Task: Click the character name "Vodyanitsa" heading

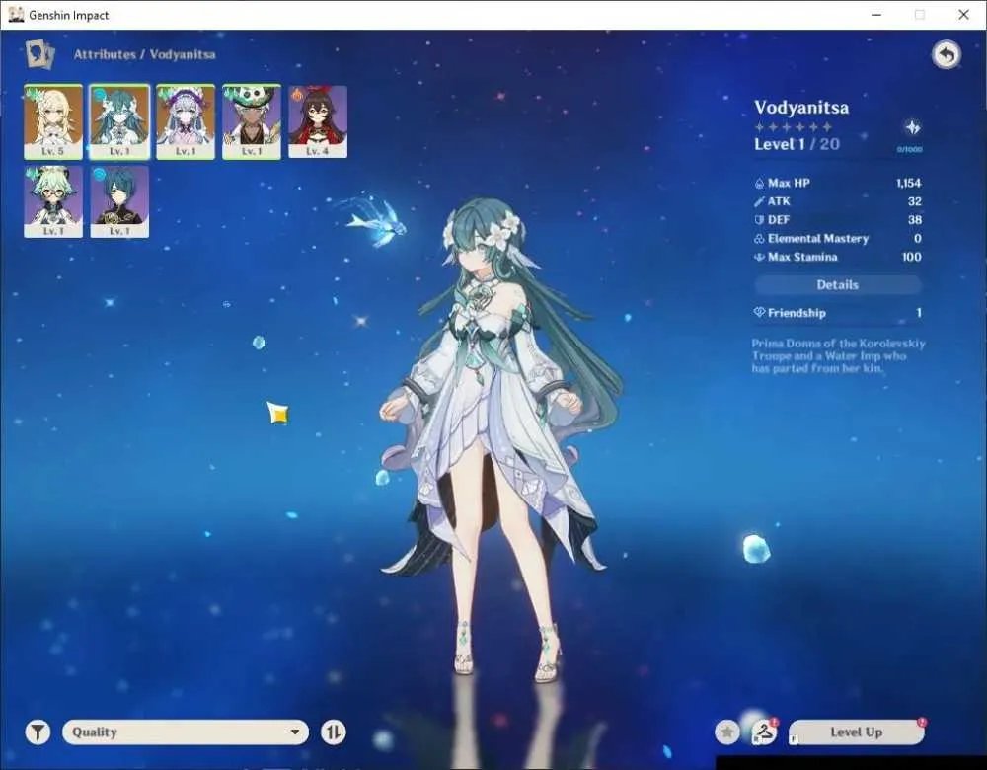Action: pos(801,107)
